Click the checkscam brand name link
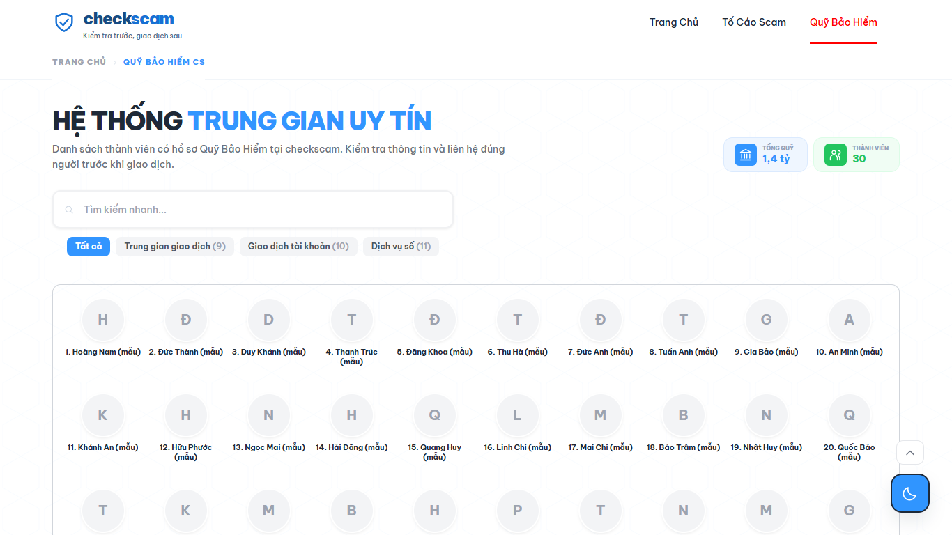Screen dimensions: 952x535 tap(129, 19)
